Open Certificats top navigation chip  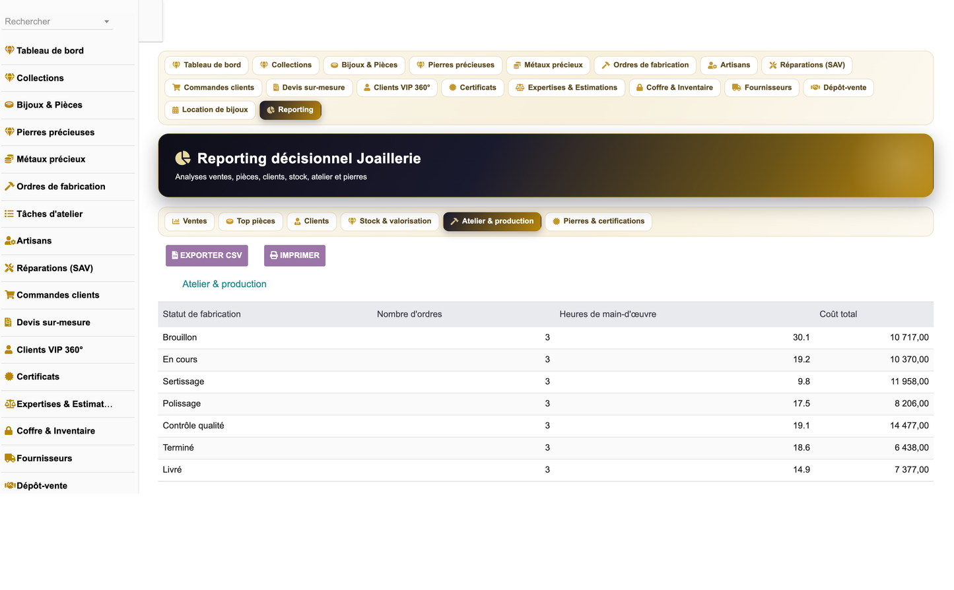[473, 87]
